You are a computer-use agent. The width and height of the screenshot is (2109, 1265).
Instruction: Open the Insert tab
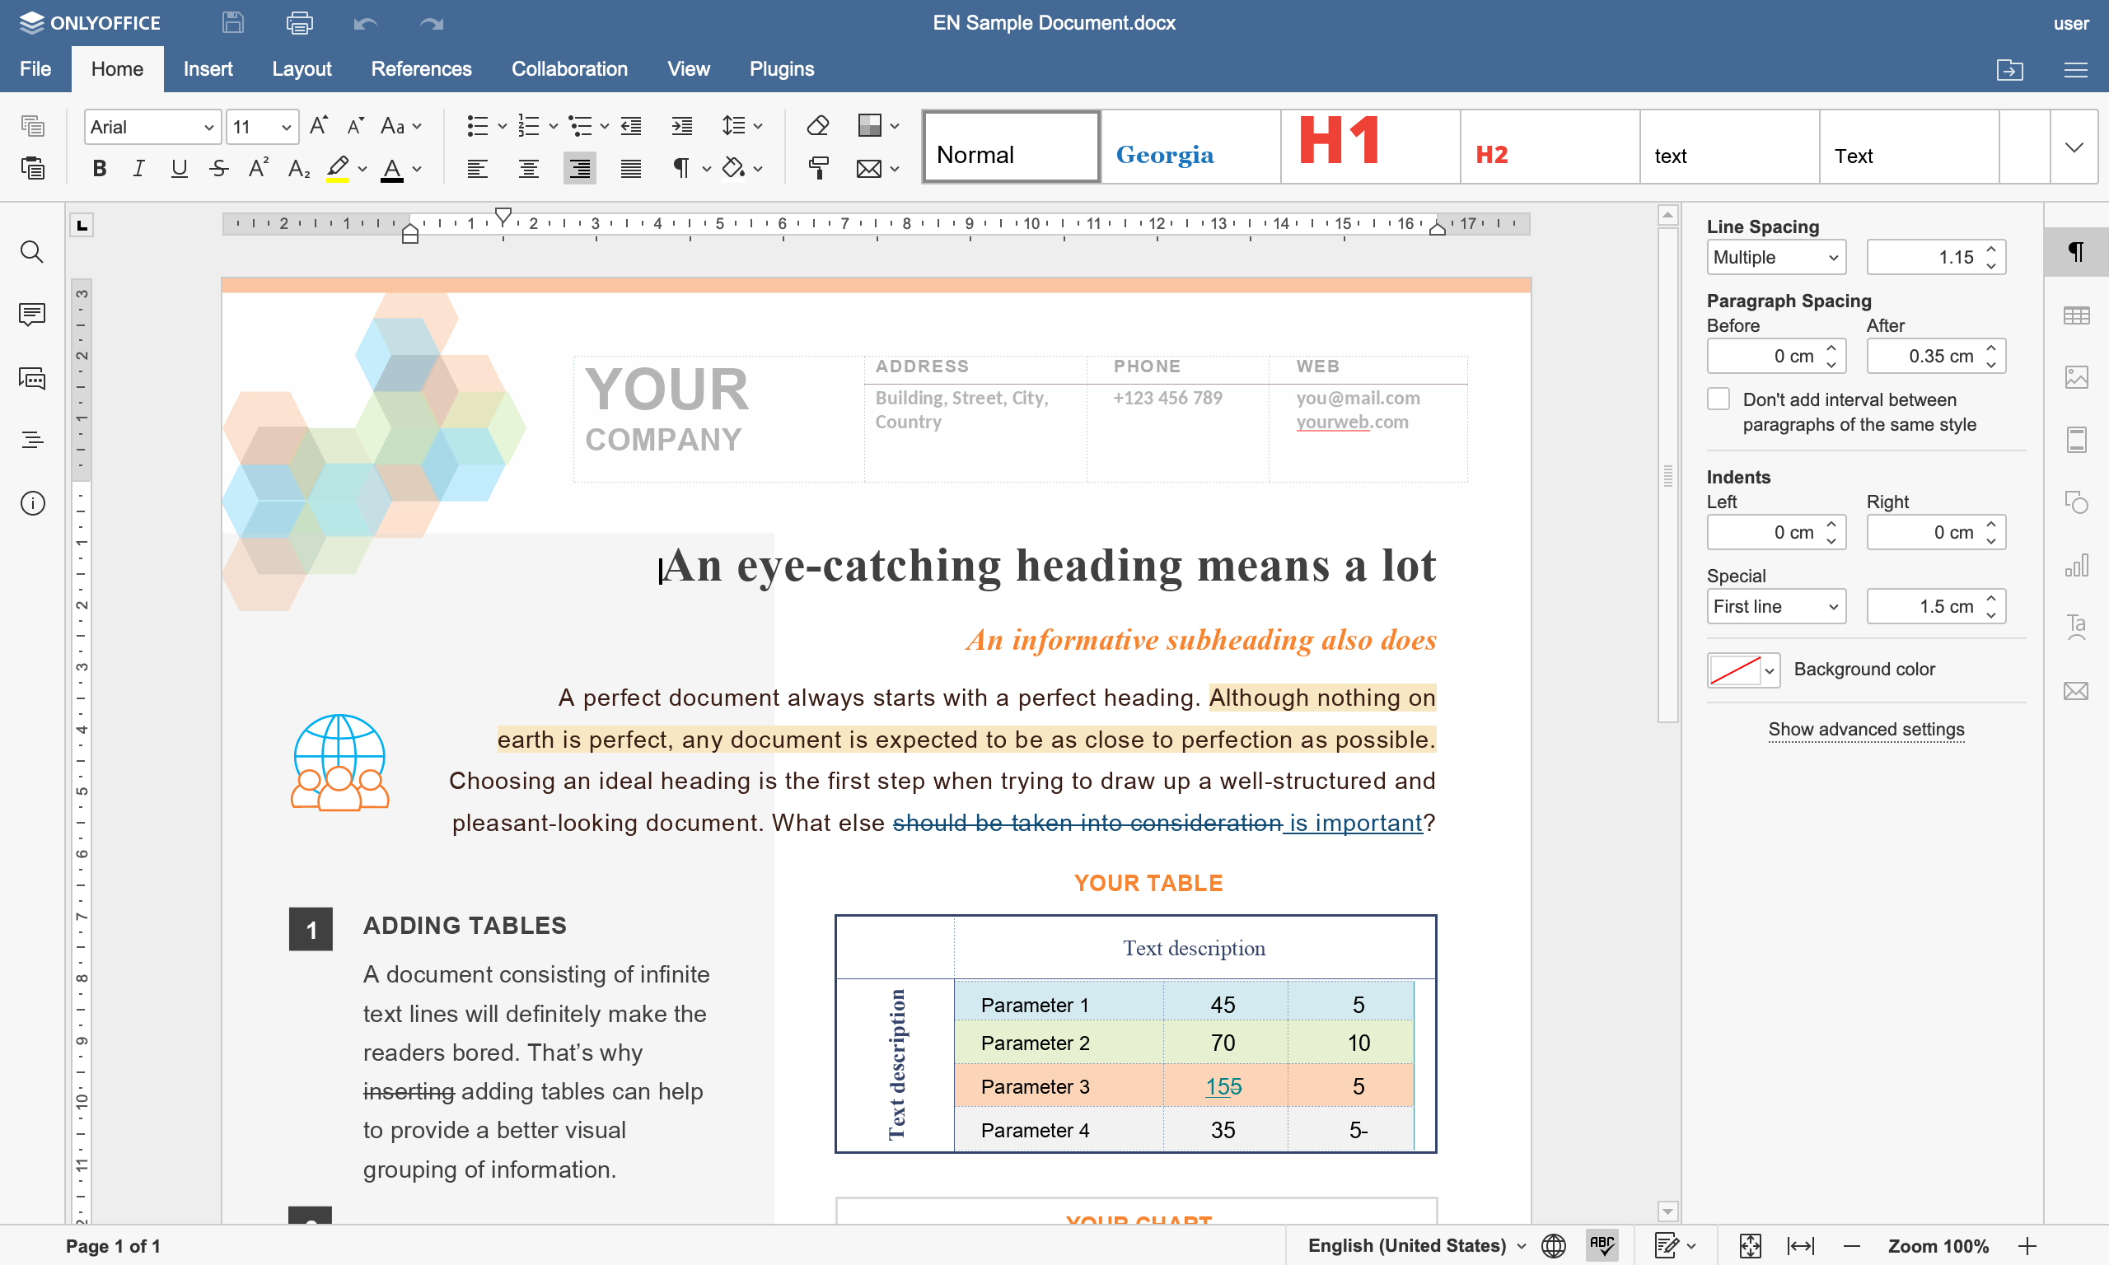click(x=207, y=69)
